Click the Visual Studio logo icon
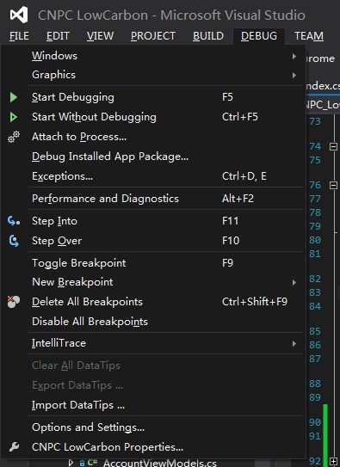 [19, 15]
